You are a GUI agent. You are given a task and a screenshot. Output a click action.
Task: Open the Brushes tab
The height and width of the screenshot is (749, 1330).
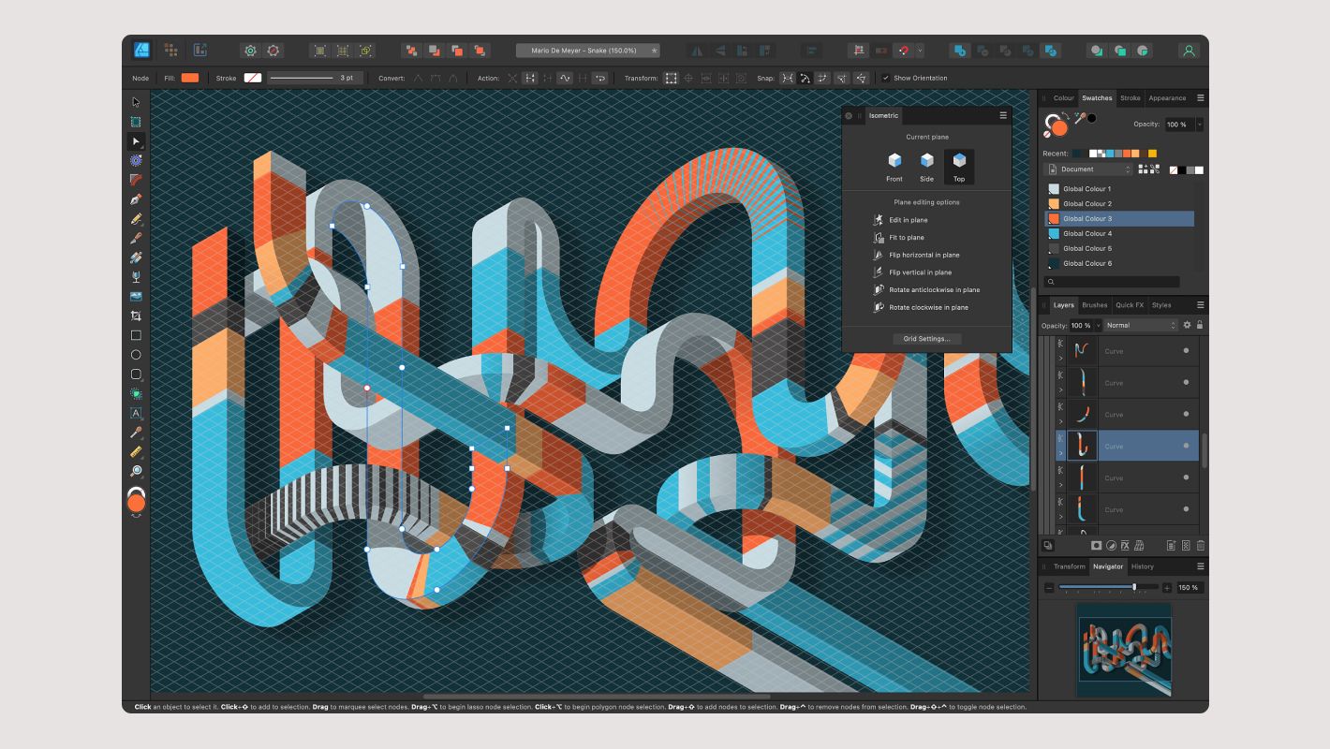coord(1094,304)
